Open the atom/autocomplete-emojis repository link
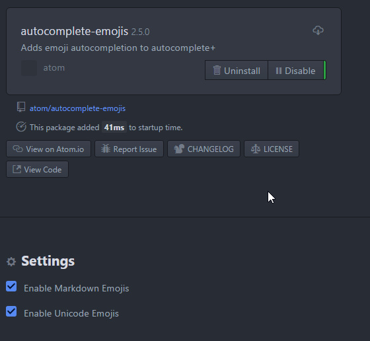This screenshot has height=341, width=370. (x=77, y=108)
